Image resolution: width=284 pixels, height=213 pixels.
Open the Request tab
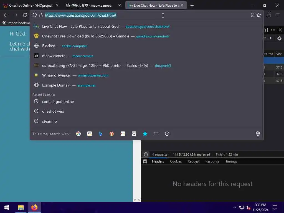193,161
